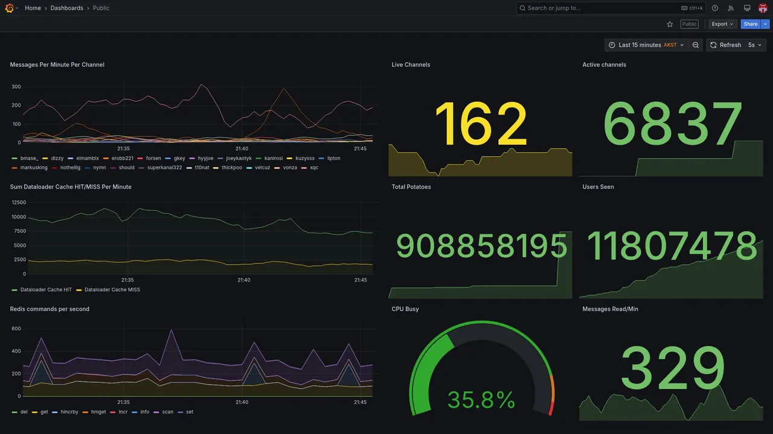Toggle forsen series in legend
Screen dimensions: 773x434
(153, 159)
